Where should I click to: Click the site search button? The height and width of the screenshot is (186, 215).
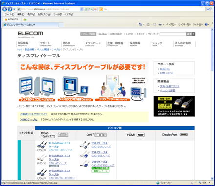click(x=191, y=34)
